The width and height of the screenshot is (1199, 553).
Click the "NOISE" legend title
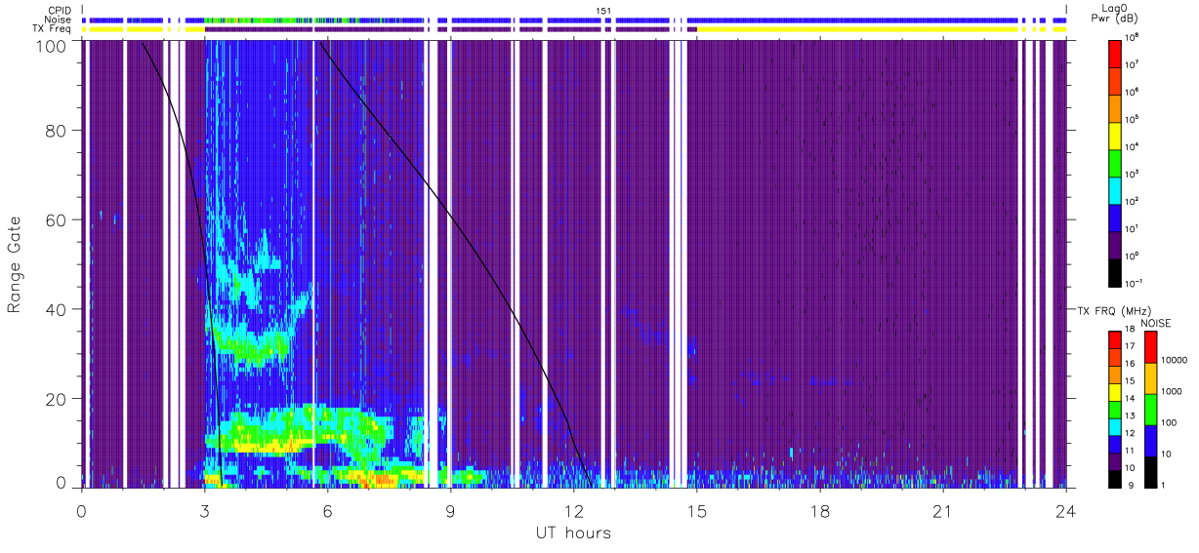[1155, 323]
